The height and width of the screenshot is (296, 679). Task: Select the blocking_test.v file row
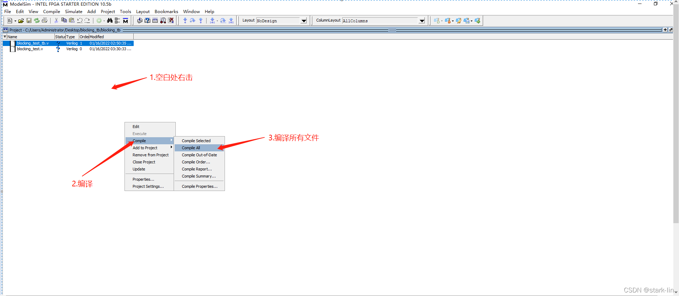click(x=68, y=49)
